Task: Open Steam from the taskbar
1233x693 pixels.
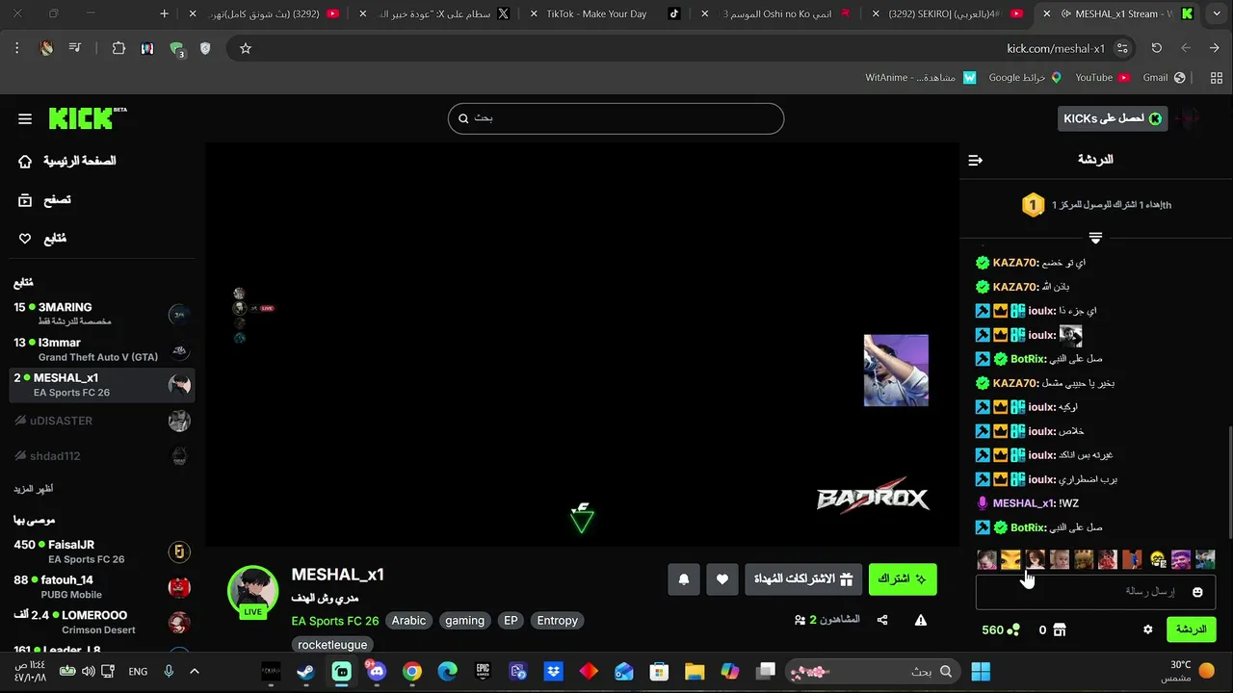Action: [305, 671]
